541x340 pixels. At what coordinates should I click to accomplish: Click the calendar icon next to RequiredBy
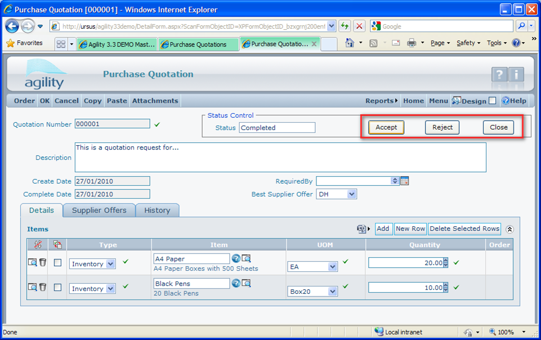tap(404, 181)
